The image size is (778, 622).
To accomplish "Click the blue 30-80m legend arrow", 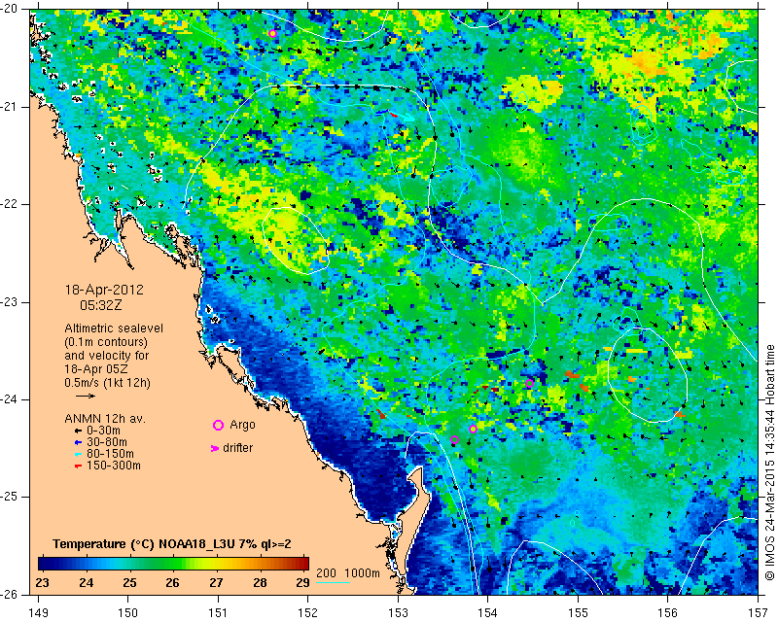I will click(x=79, y=442).
